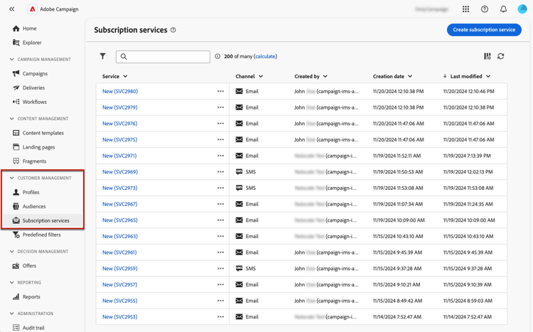
Task: Collapse the Campaign Management section
Action: [x=12, y=60]
